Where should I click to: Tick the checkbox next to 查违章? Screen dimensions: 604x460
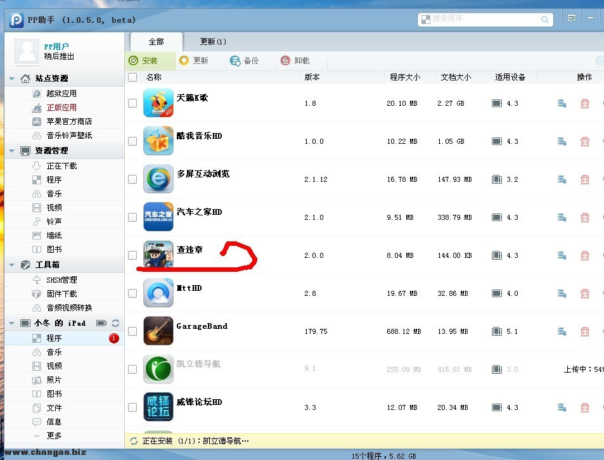tap(132, 255)
